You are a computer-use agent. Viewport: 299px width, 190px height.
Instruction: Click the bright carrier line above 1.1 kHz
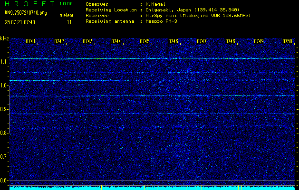point(152,58)
